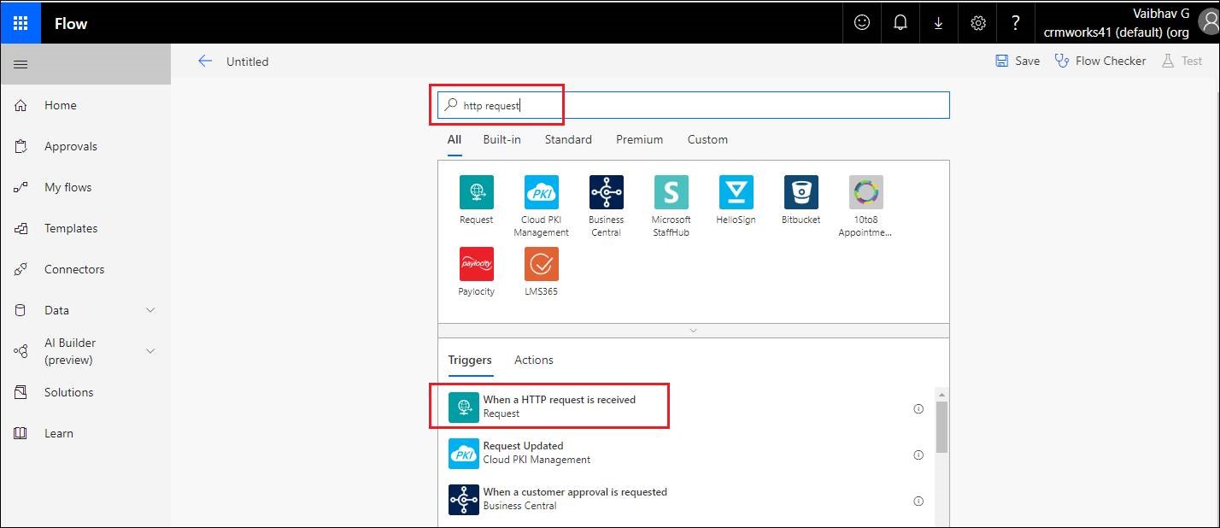
Task: Collapse the sidebar with hamburger icon
Action: 21,64
